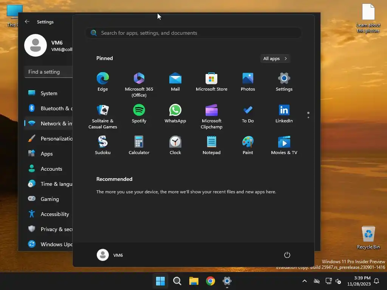Viewport: 387px width, 290px height.
Task: Open Privacy & security in Settings
Action: [48, 229]
